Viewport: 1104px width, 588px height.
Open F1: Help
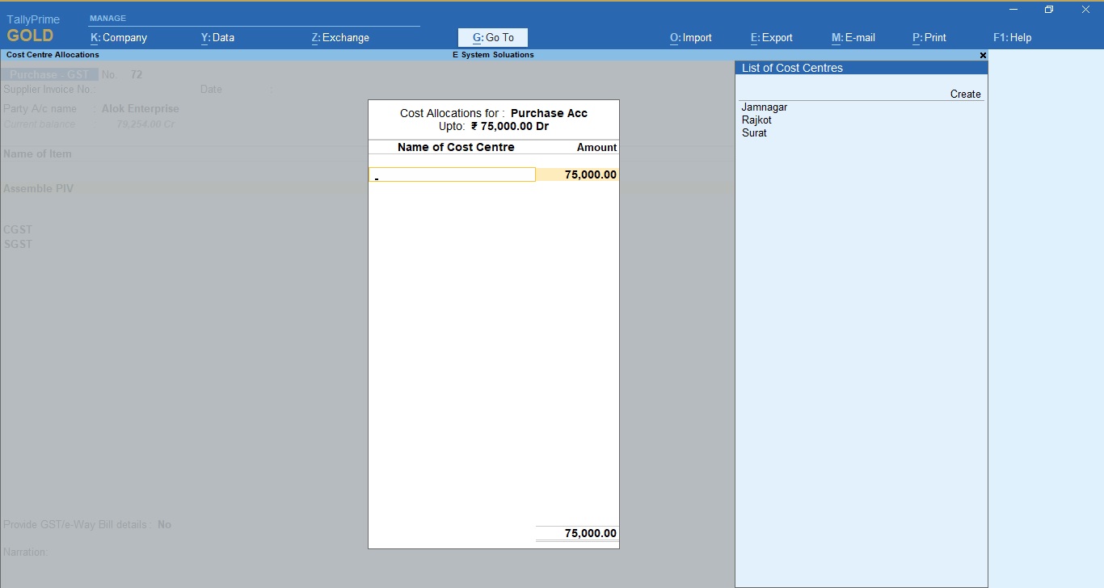[x=1013, y=37]
